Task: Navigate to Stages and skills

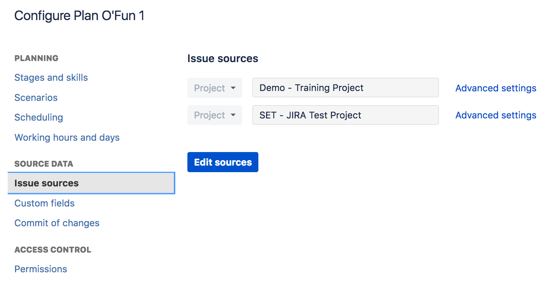Action: point(51,77)
